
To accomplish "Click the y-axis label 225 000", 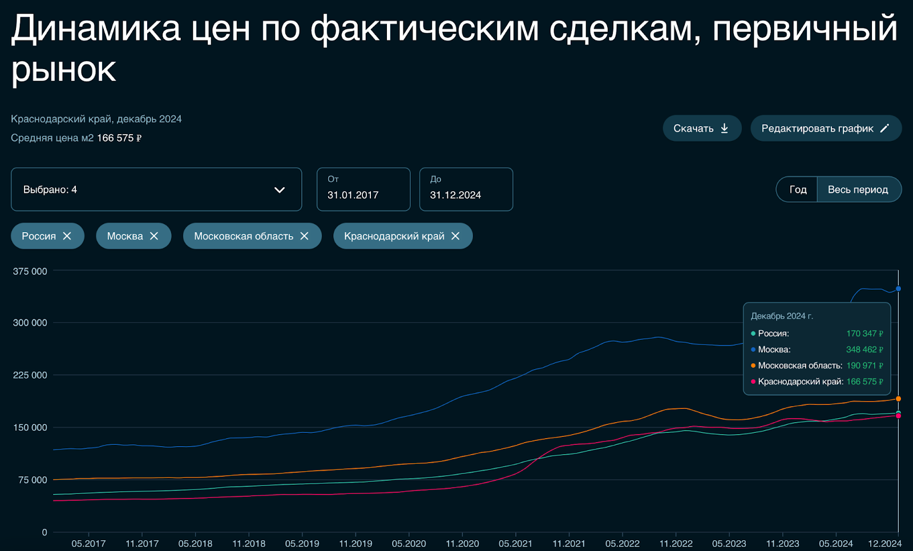I will 30,375.
